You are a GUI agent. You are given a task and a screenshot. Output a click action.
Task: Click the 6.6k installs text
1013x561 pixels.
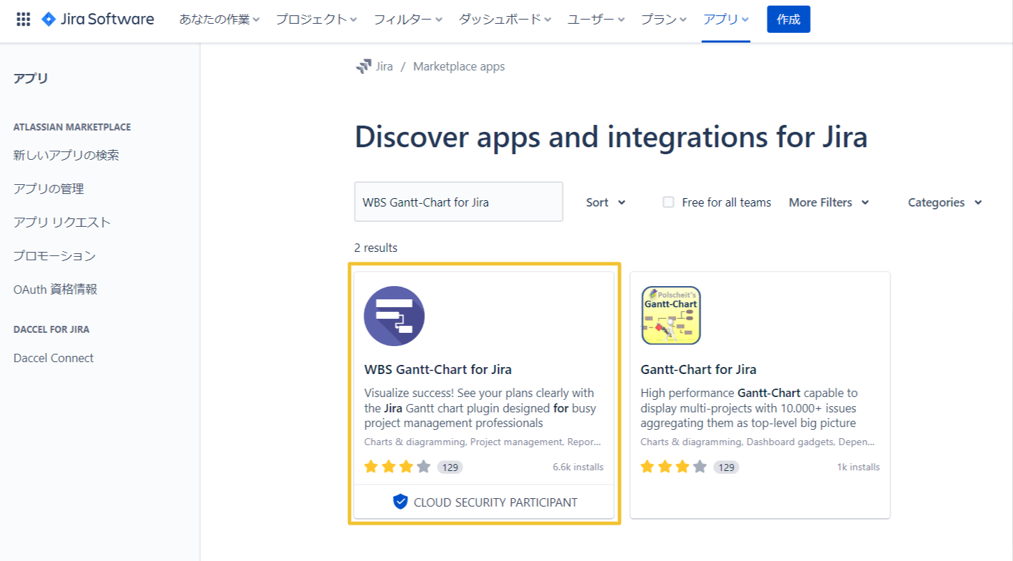click(x=578, y=467)
